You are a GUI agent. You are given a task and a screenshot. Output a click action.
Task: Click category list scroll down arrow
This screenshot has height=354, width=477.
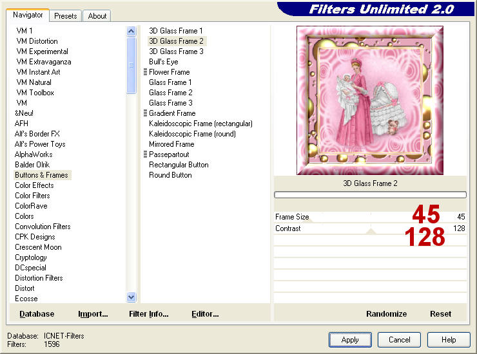tap(131, 297)
